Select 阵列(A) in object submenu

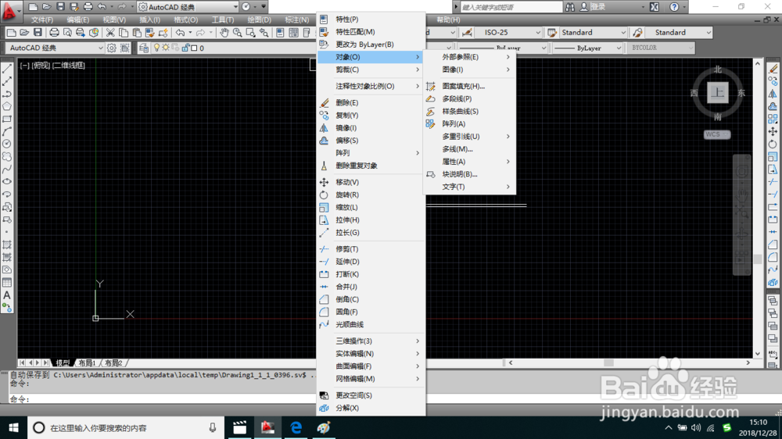click(x=469, y=123)
